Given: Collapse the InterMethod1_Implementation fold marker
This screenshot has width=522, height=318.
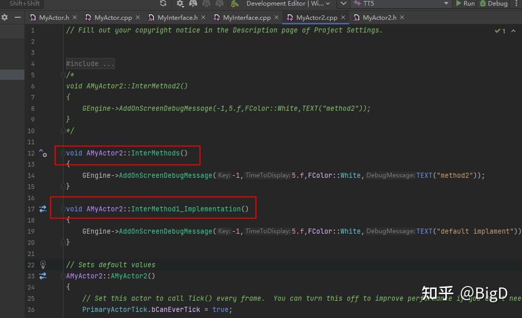Looking at the screenshot, I should click(x=63, y=209).
